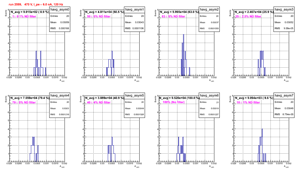Click the histogram bars in havg_asym4 plot

click(34, 149)
